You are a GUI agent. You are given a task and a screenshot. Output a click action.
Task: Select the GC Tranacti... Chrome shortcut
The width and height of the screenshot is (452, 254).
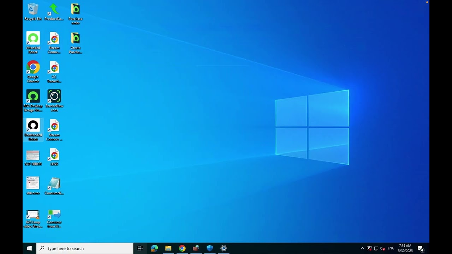click(x=54, y=72)
